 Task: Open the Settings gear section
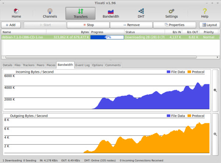pyautogui.click(x=172, y=13)
